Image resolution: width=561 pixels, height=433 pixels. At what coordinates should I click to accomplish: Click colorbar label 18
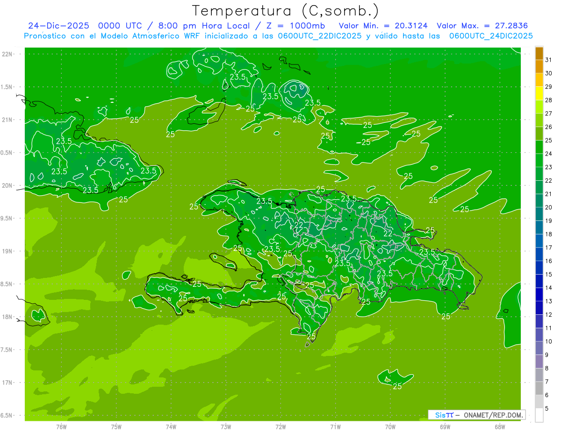pos(548,234)
